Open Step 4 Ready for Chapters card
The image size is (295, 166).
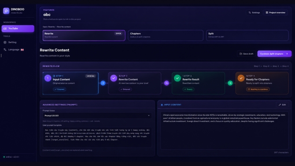pyautogui.click(x=262, y=83)
